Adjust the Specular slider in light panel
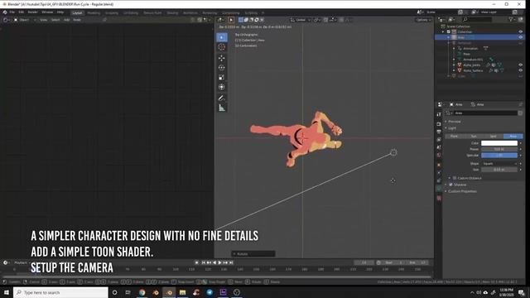The width and height of the screenshot is (530, 298). click(x=499, y=155)
